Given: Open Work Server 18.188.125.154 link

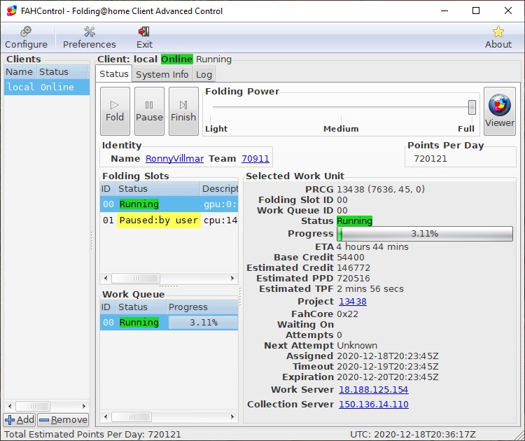Looking at the screenshot, I should (x=373, y=389).
